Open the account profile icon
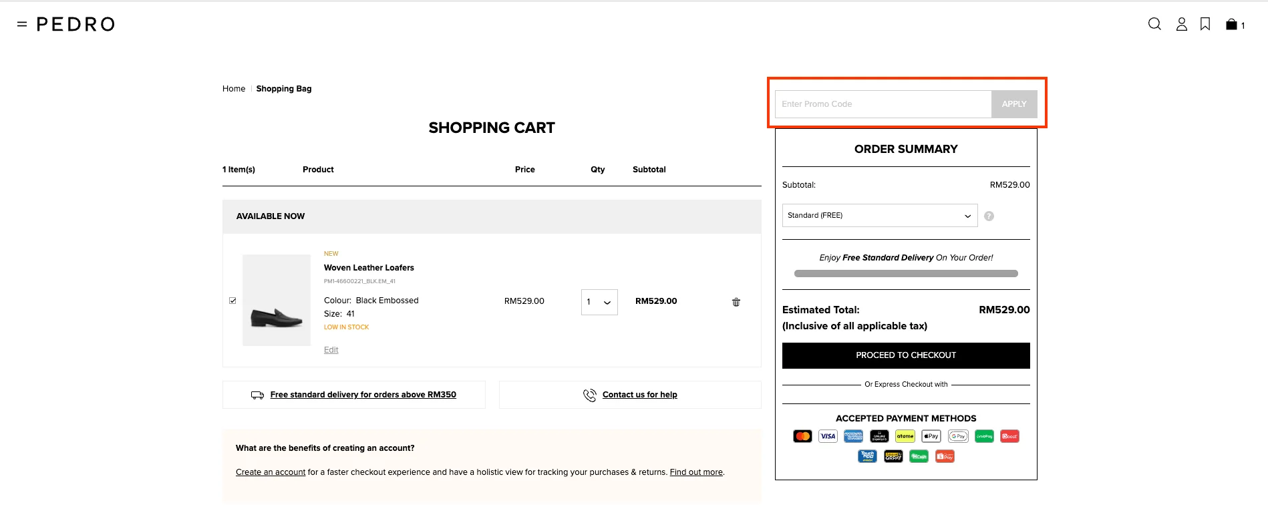 click(x=1182, y=24)
